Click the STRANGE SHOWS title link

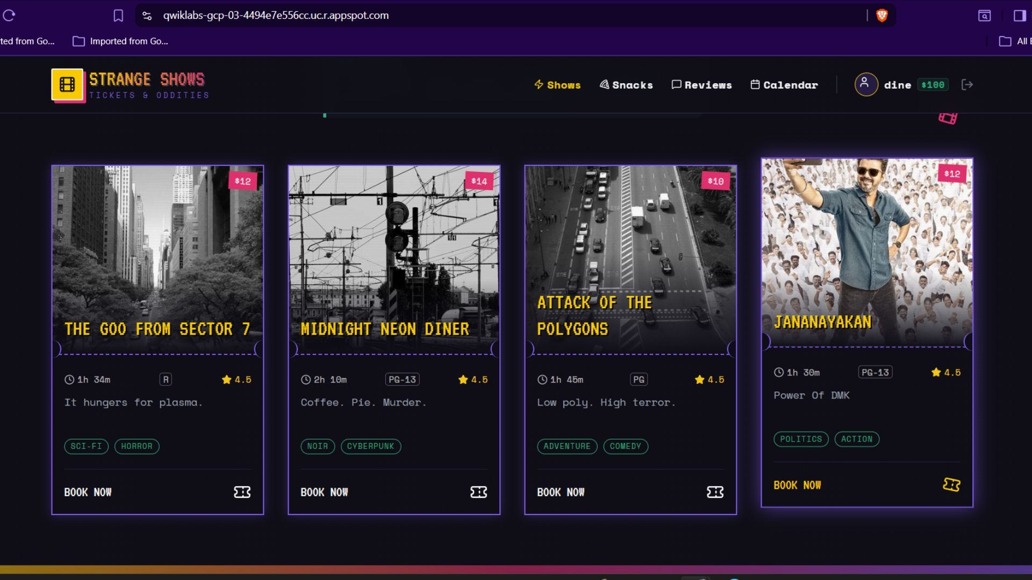[x=147, y=79]
